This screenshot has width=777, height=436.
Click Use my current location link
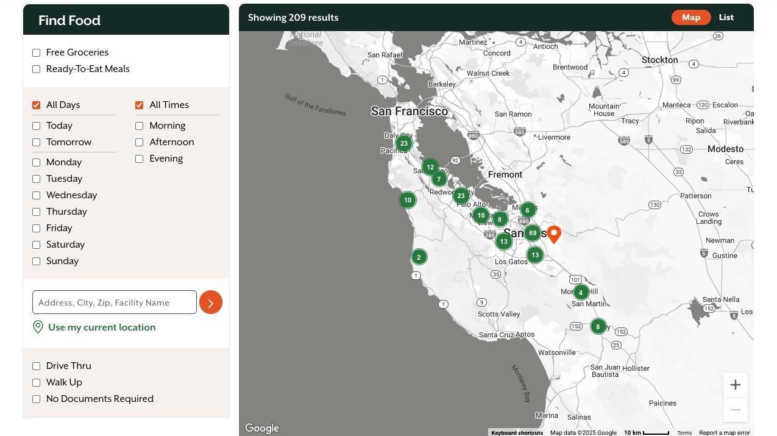(x=101, y=327)
